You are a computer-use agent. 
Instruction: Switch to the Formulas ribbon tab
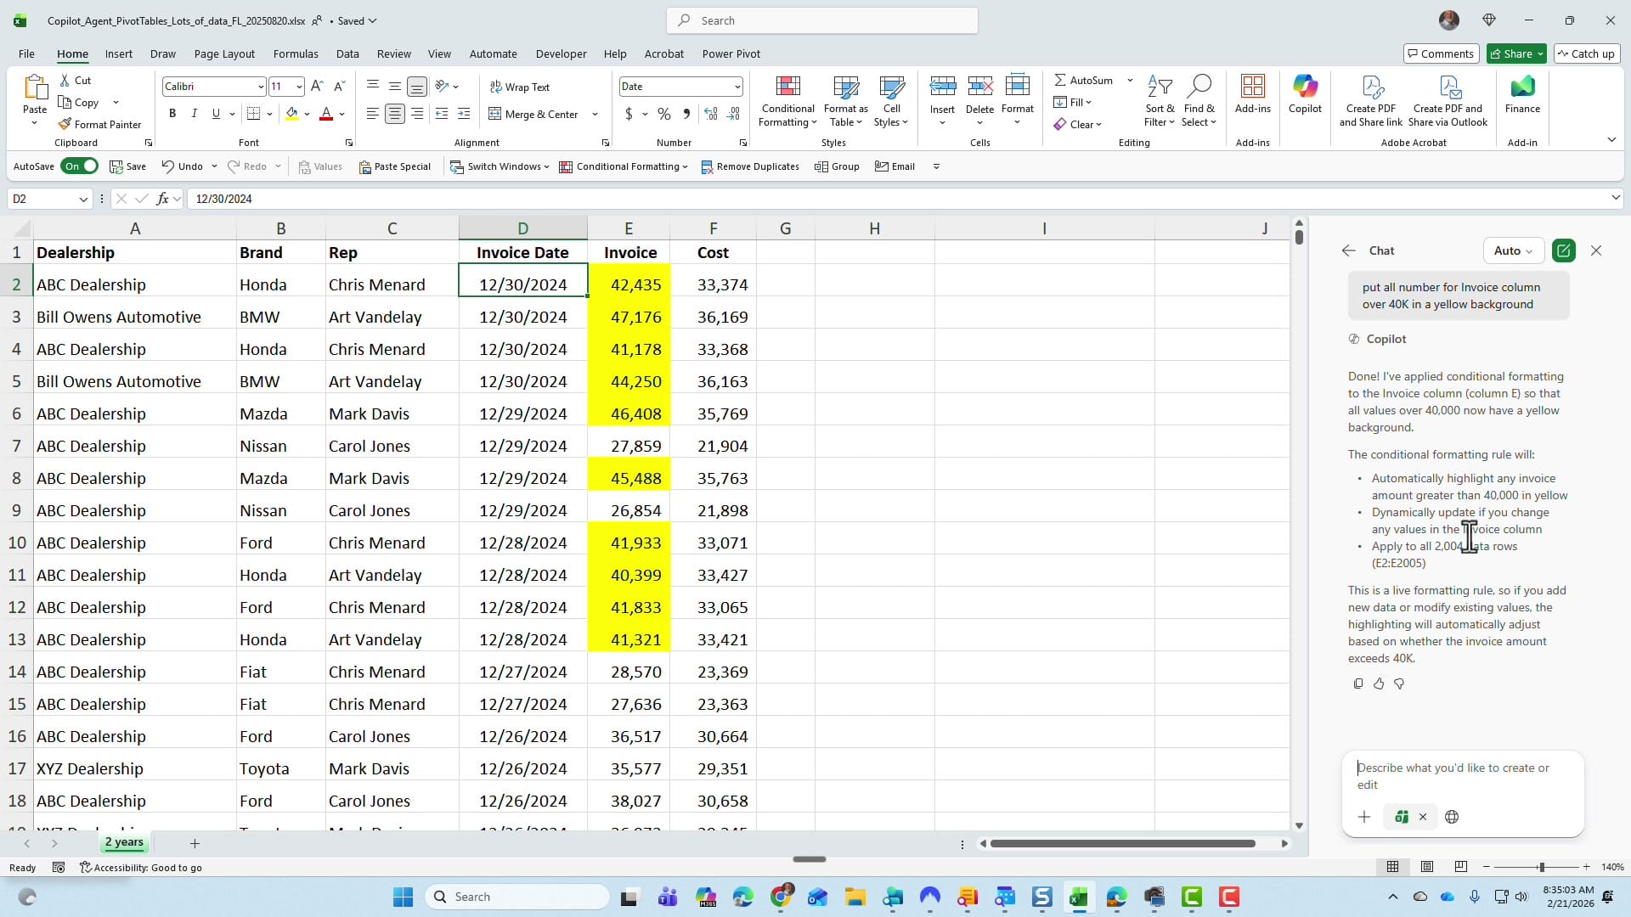pos(296,53)
